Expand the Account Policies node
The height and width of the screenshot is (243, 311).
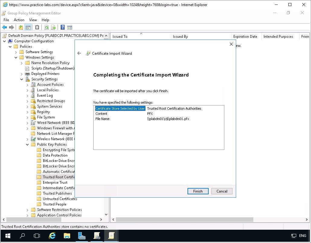click(27, 85)
